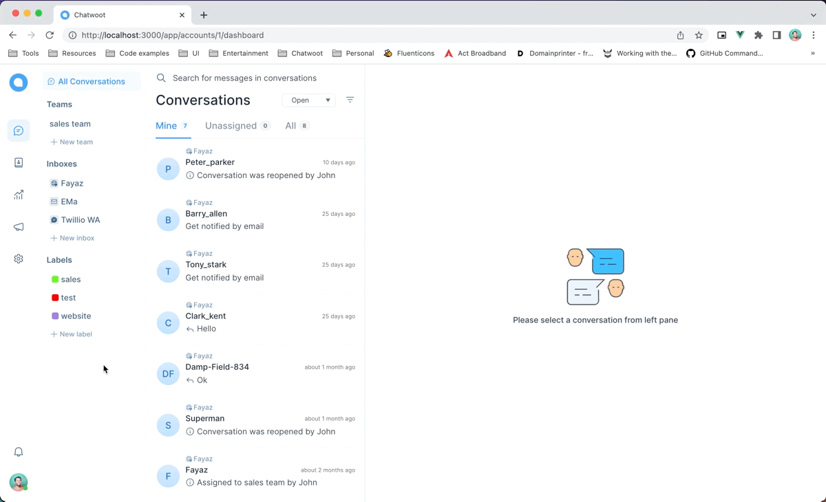Viewport: 826px width, 502px height.
Task: Click the New team link
Action: point(72,142)
